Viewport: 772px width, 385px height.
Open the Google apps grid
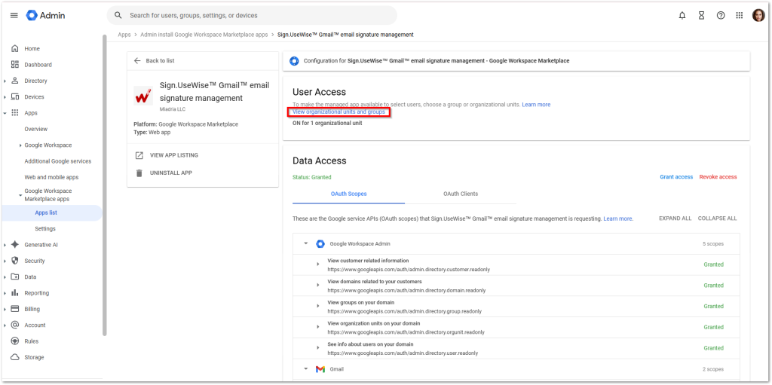[740, 15]
